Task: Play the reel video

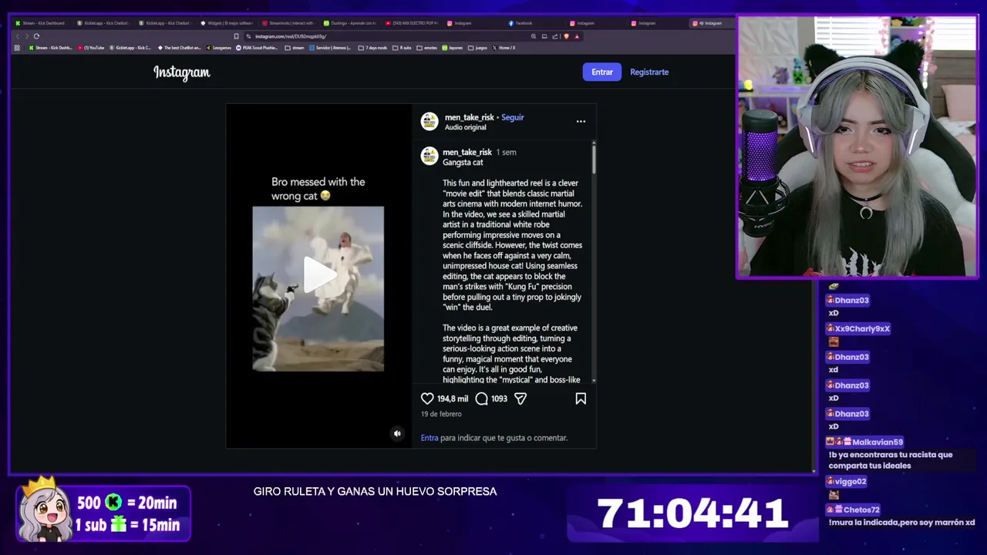Action: (x=318, y=275)
